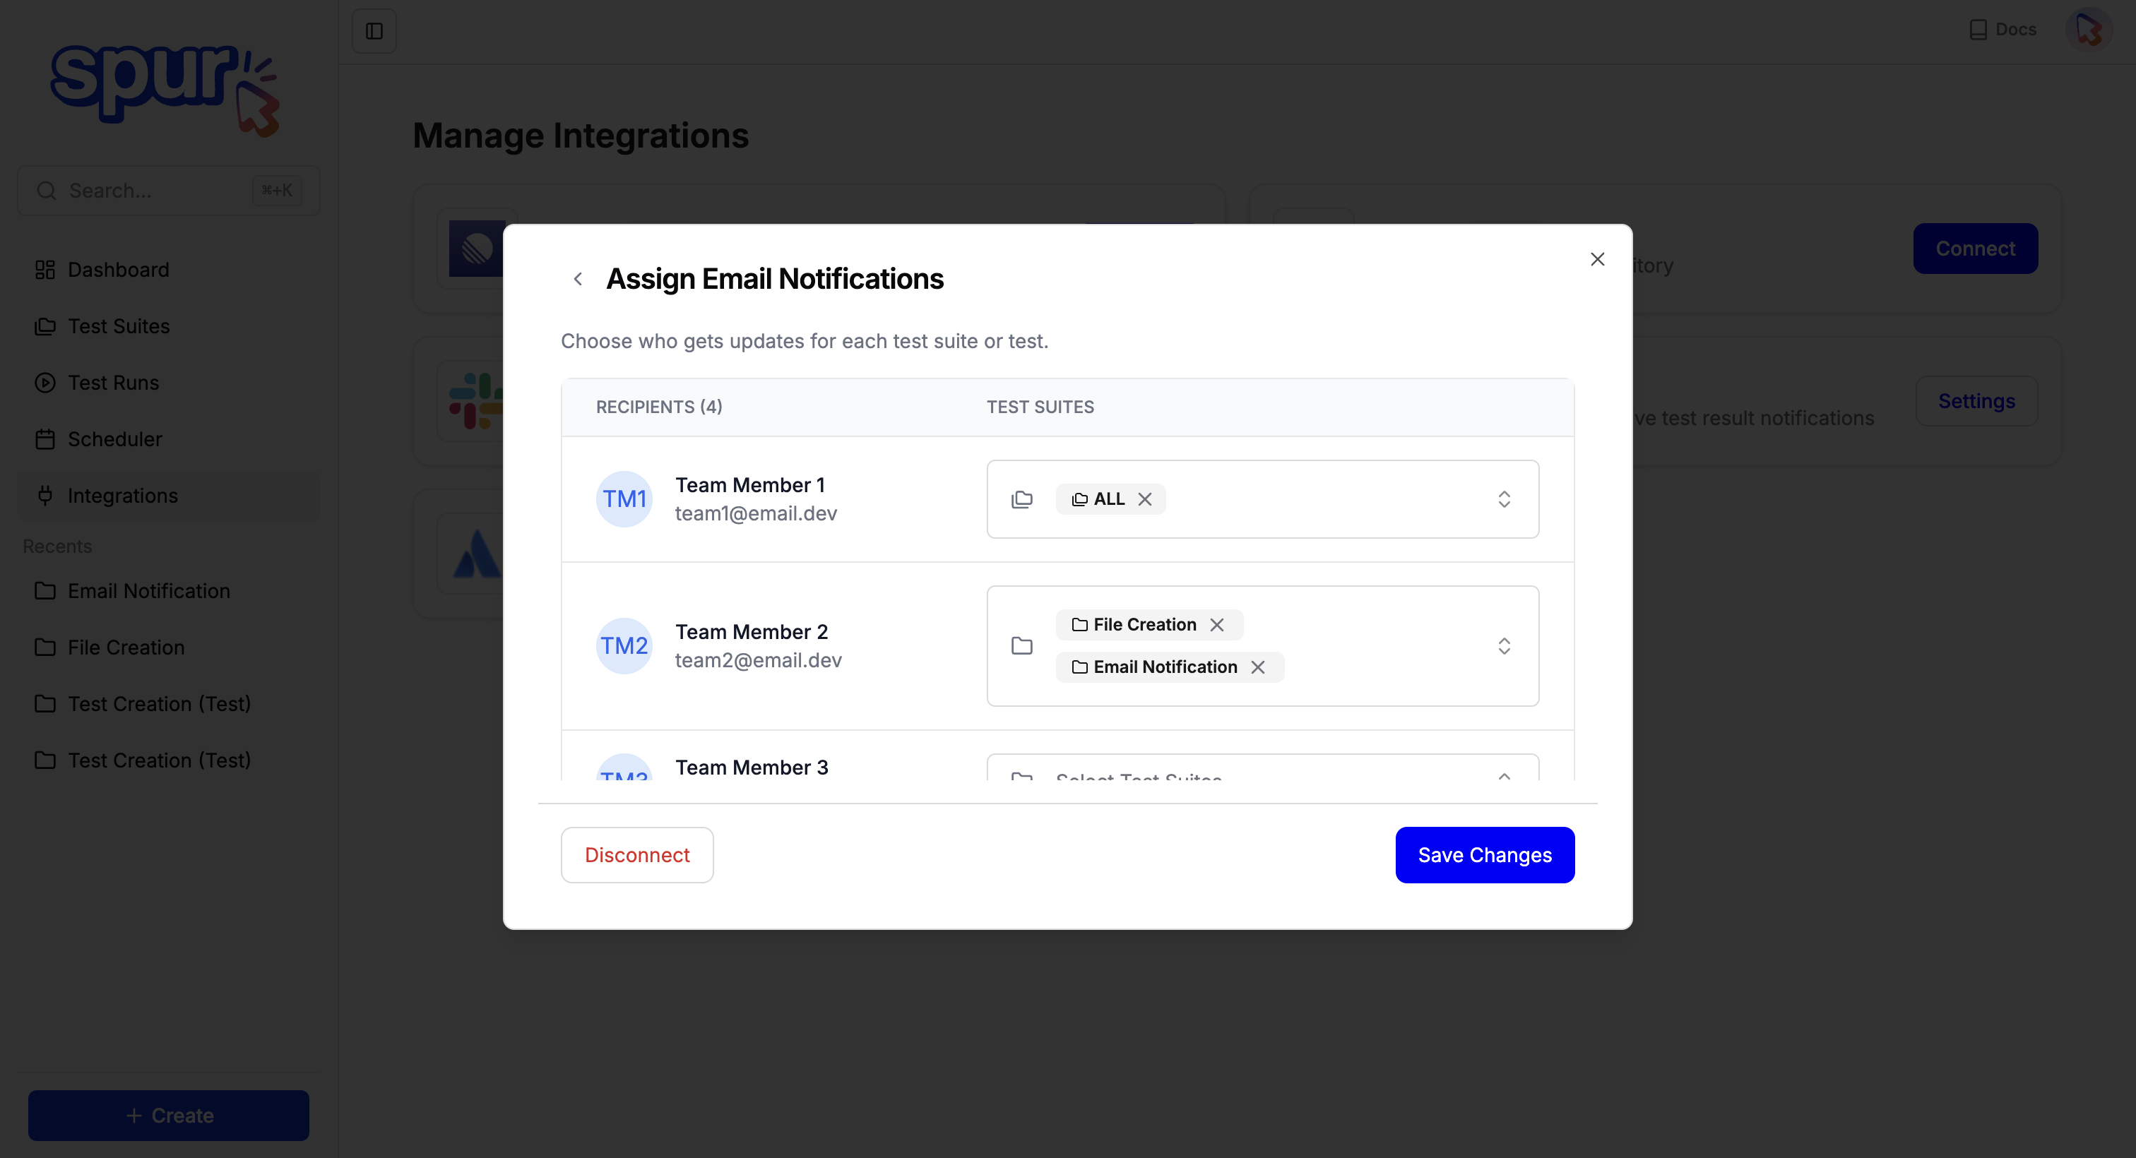Open recent File Creation folder

point(125,647)
